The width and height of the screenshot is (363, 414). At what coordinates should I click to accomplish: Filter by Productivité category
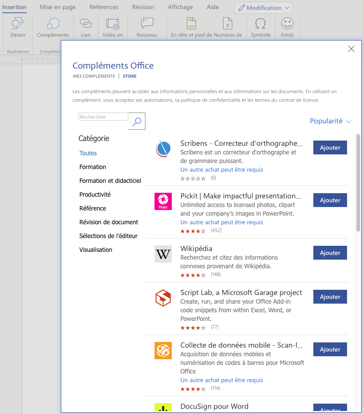tap(95, 194)
